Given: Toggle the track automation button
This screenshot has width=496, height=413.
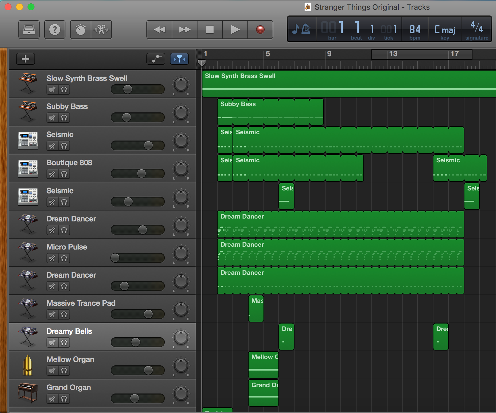Looking at the screenshot, I should [x=156, y=59].
